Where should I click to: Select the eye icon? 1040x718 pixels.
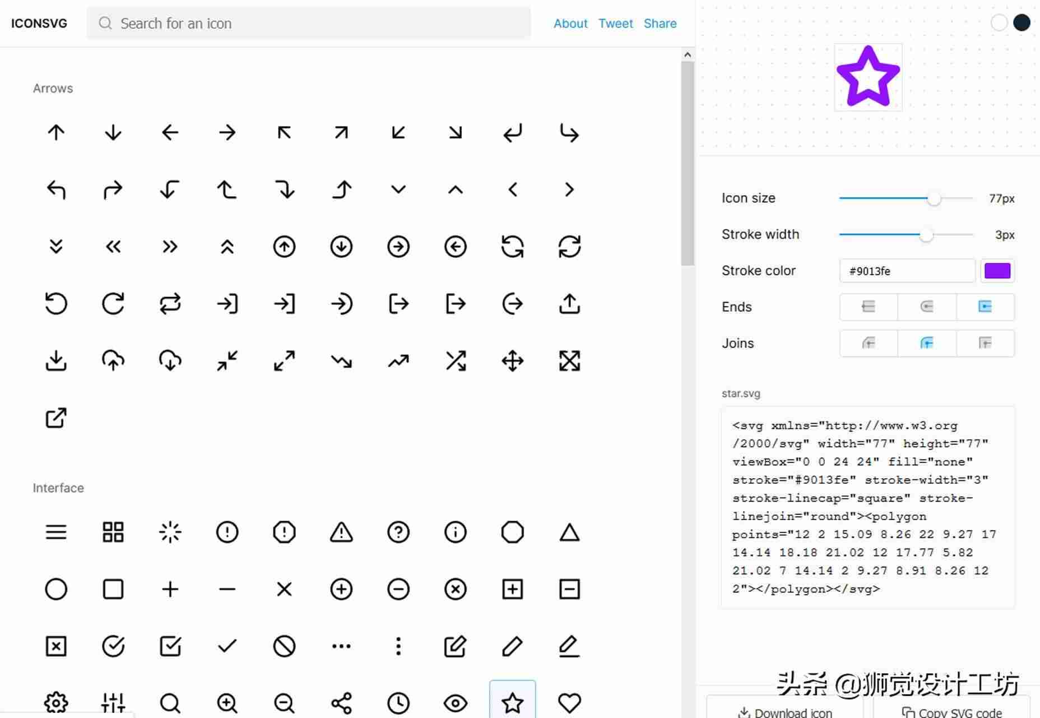point(456,703)
